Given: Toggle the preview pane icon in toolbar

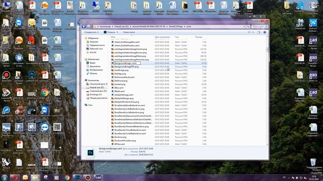Looking at the screenshot, I should coord(258,32).
